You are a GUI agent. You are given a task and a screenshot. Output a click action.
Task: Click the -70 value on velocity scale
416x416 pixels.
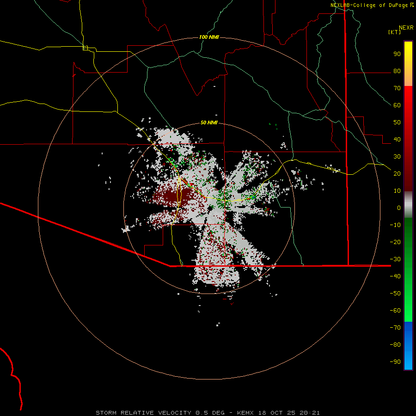click(395, 327)
